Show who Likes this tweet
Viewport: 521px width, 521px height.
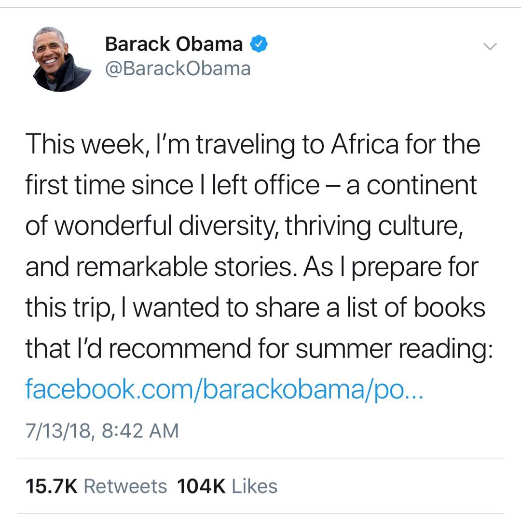[254, 486]
